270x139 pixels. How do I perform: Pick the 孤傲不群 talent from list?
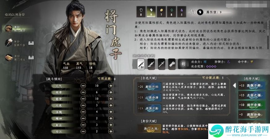[251, 86]
